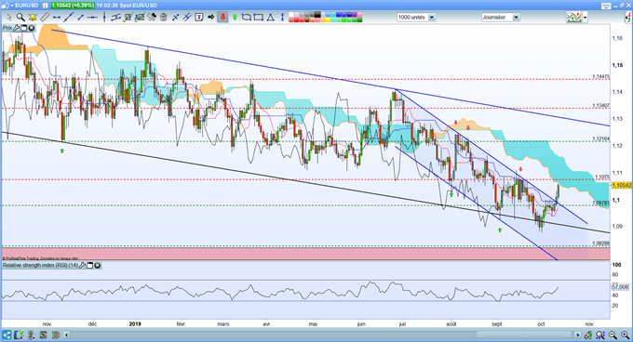Select the rectangle drawing tool

pos(258,18)
